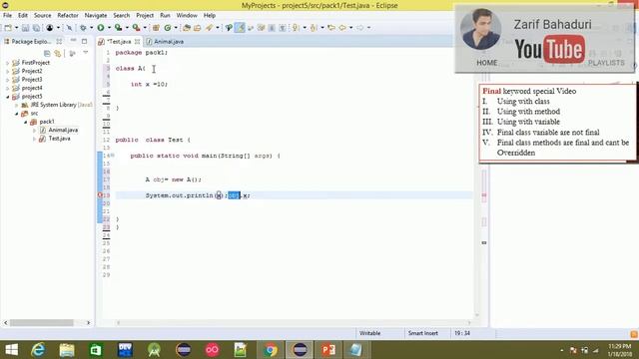Click the PLAYLISTS link on YouTube overlay
Screen dimensions: 639x359
click(606, 63)
